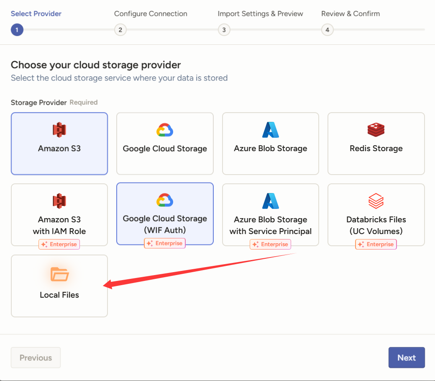Click the Next button

[x=407, y=358]
